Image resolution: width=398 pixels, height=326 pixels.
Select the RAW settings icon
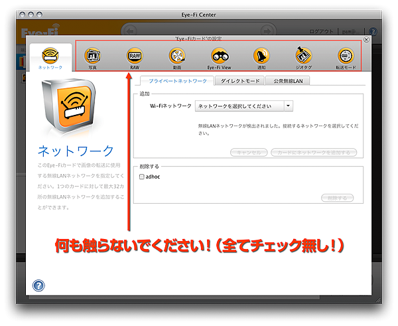point(135,58)
